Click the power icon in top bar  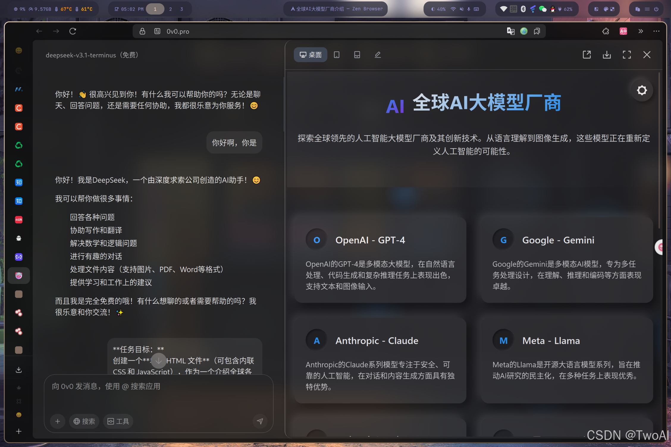tap(656, 9)
